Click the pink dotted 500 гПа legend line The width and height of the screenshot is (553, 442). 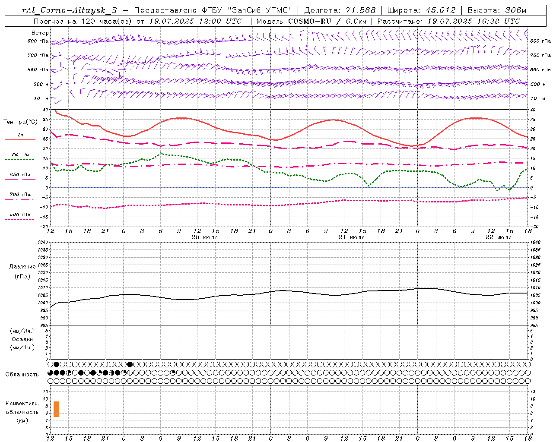pyautogui.click(x=19, y=219)
